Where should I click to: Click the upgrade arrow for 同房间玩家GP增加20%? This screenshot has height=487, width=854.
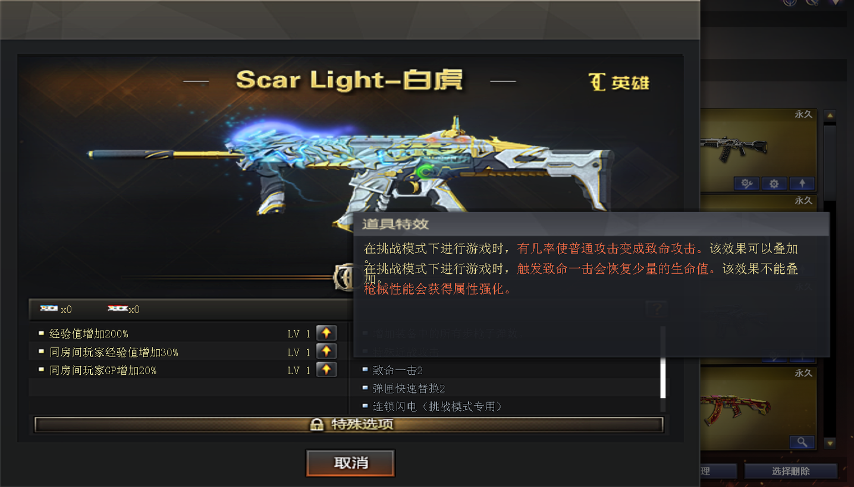(x=326, y=370)
